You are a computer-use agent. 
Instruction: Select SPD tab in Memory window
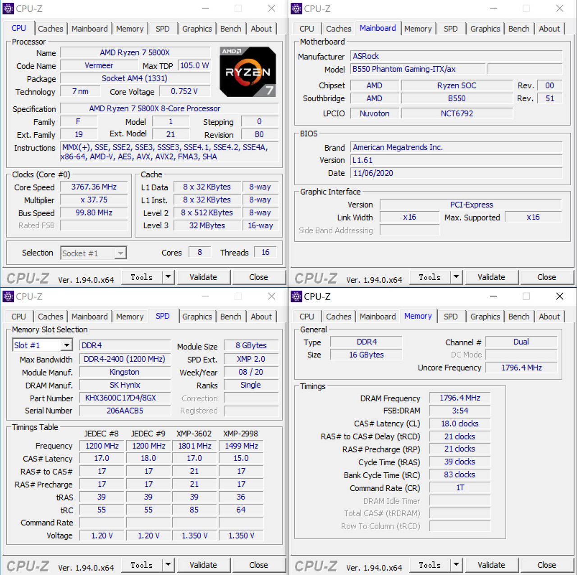(451, 317)
